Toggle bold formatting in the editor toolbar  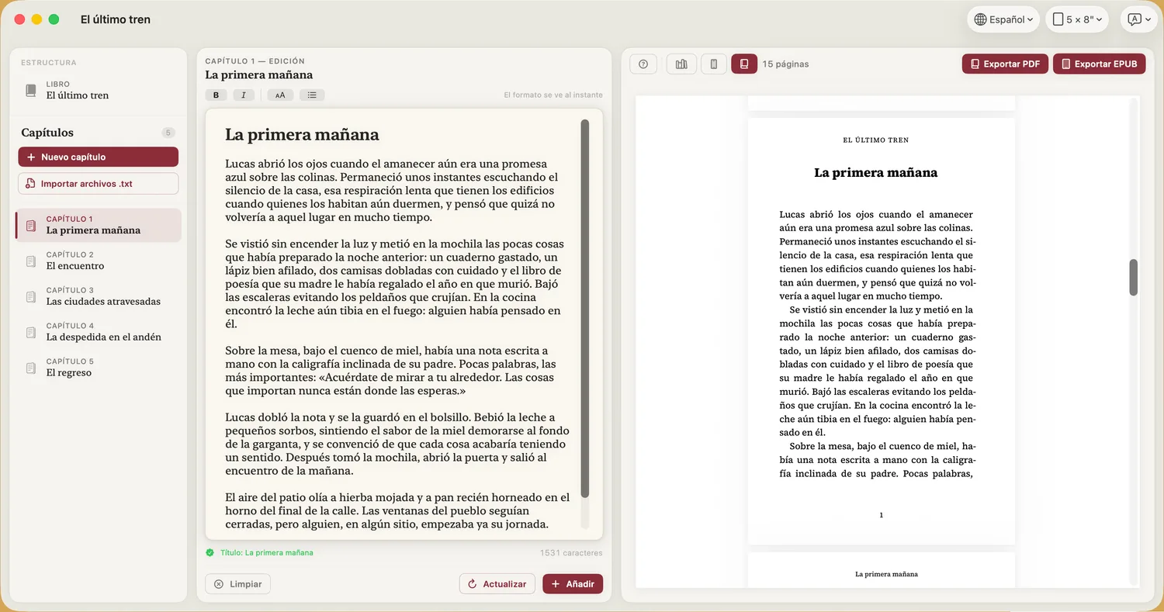216,95
